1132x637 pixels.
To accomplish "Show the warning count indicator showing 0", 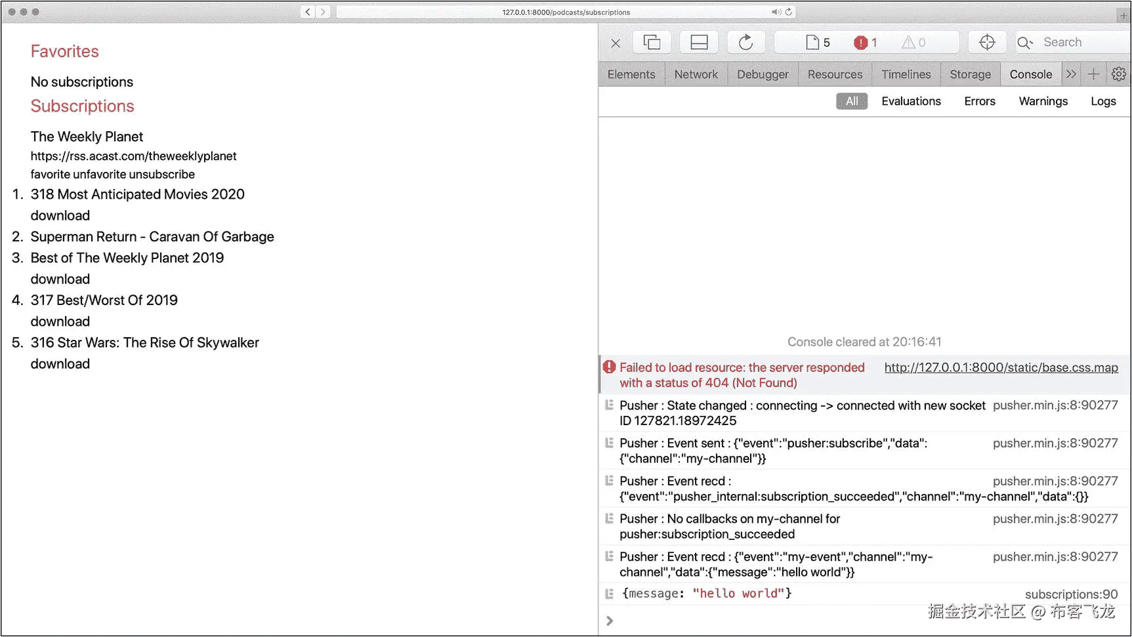I will pyautogui.click(x=913, y=43).
